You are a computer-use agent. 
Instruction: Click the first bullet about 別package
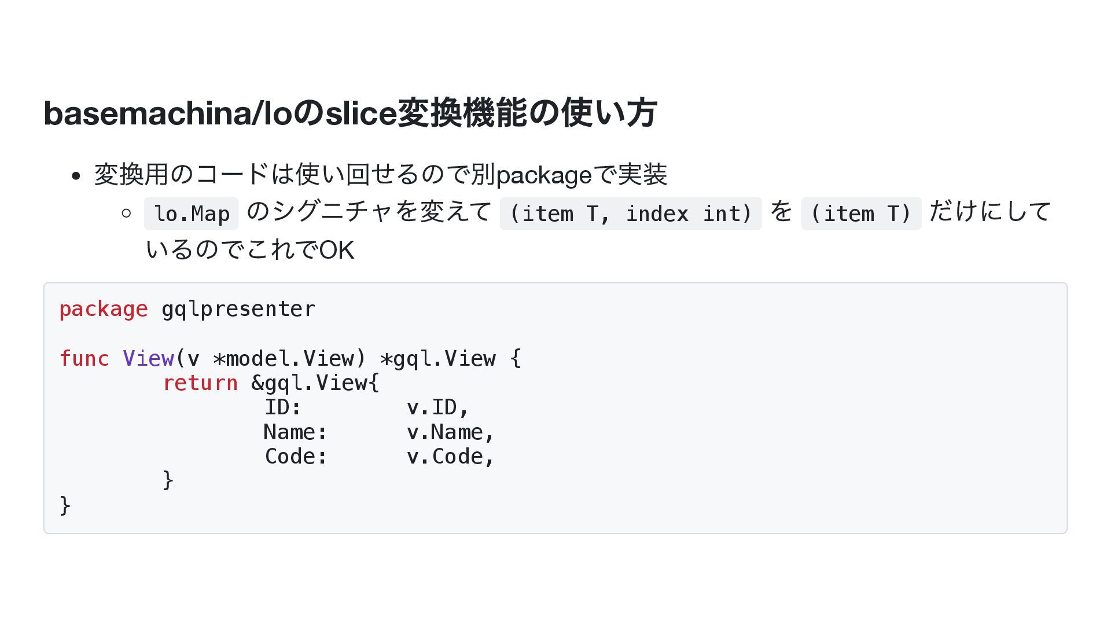[381, 174]
